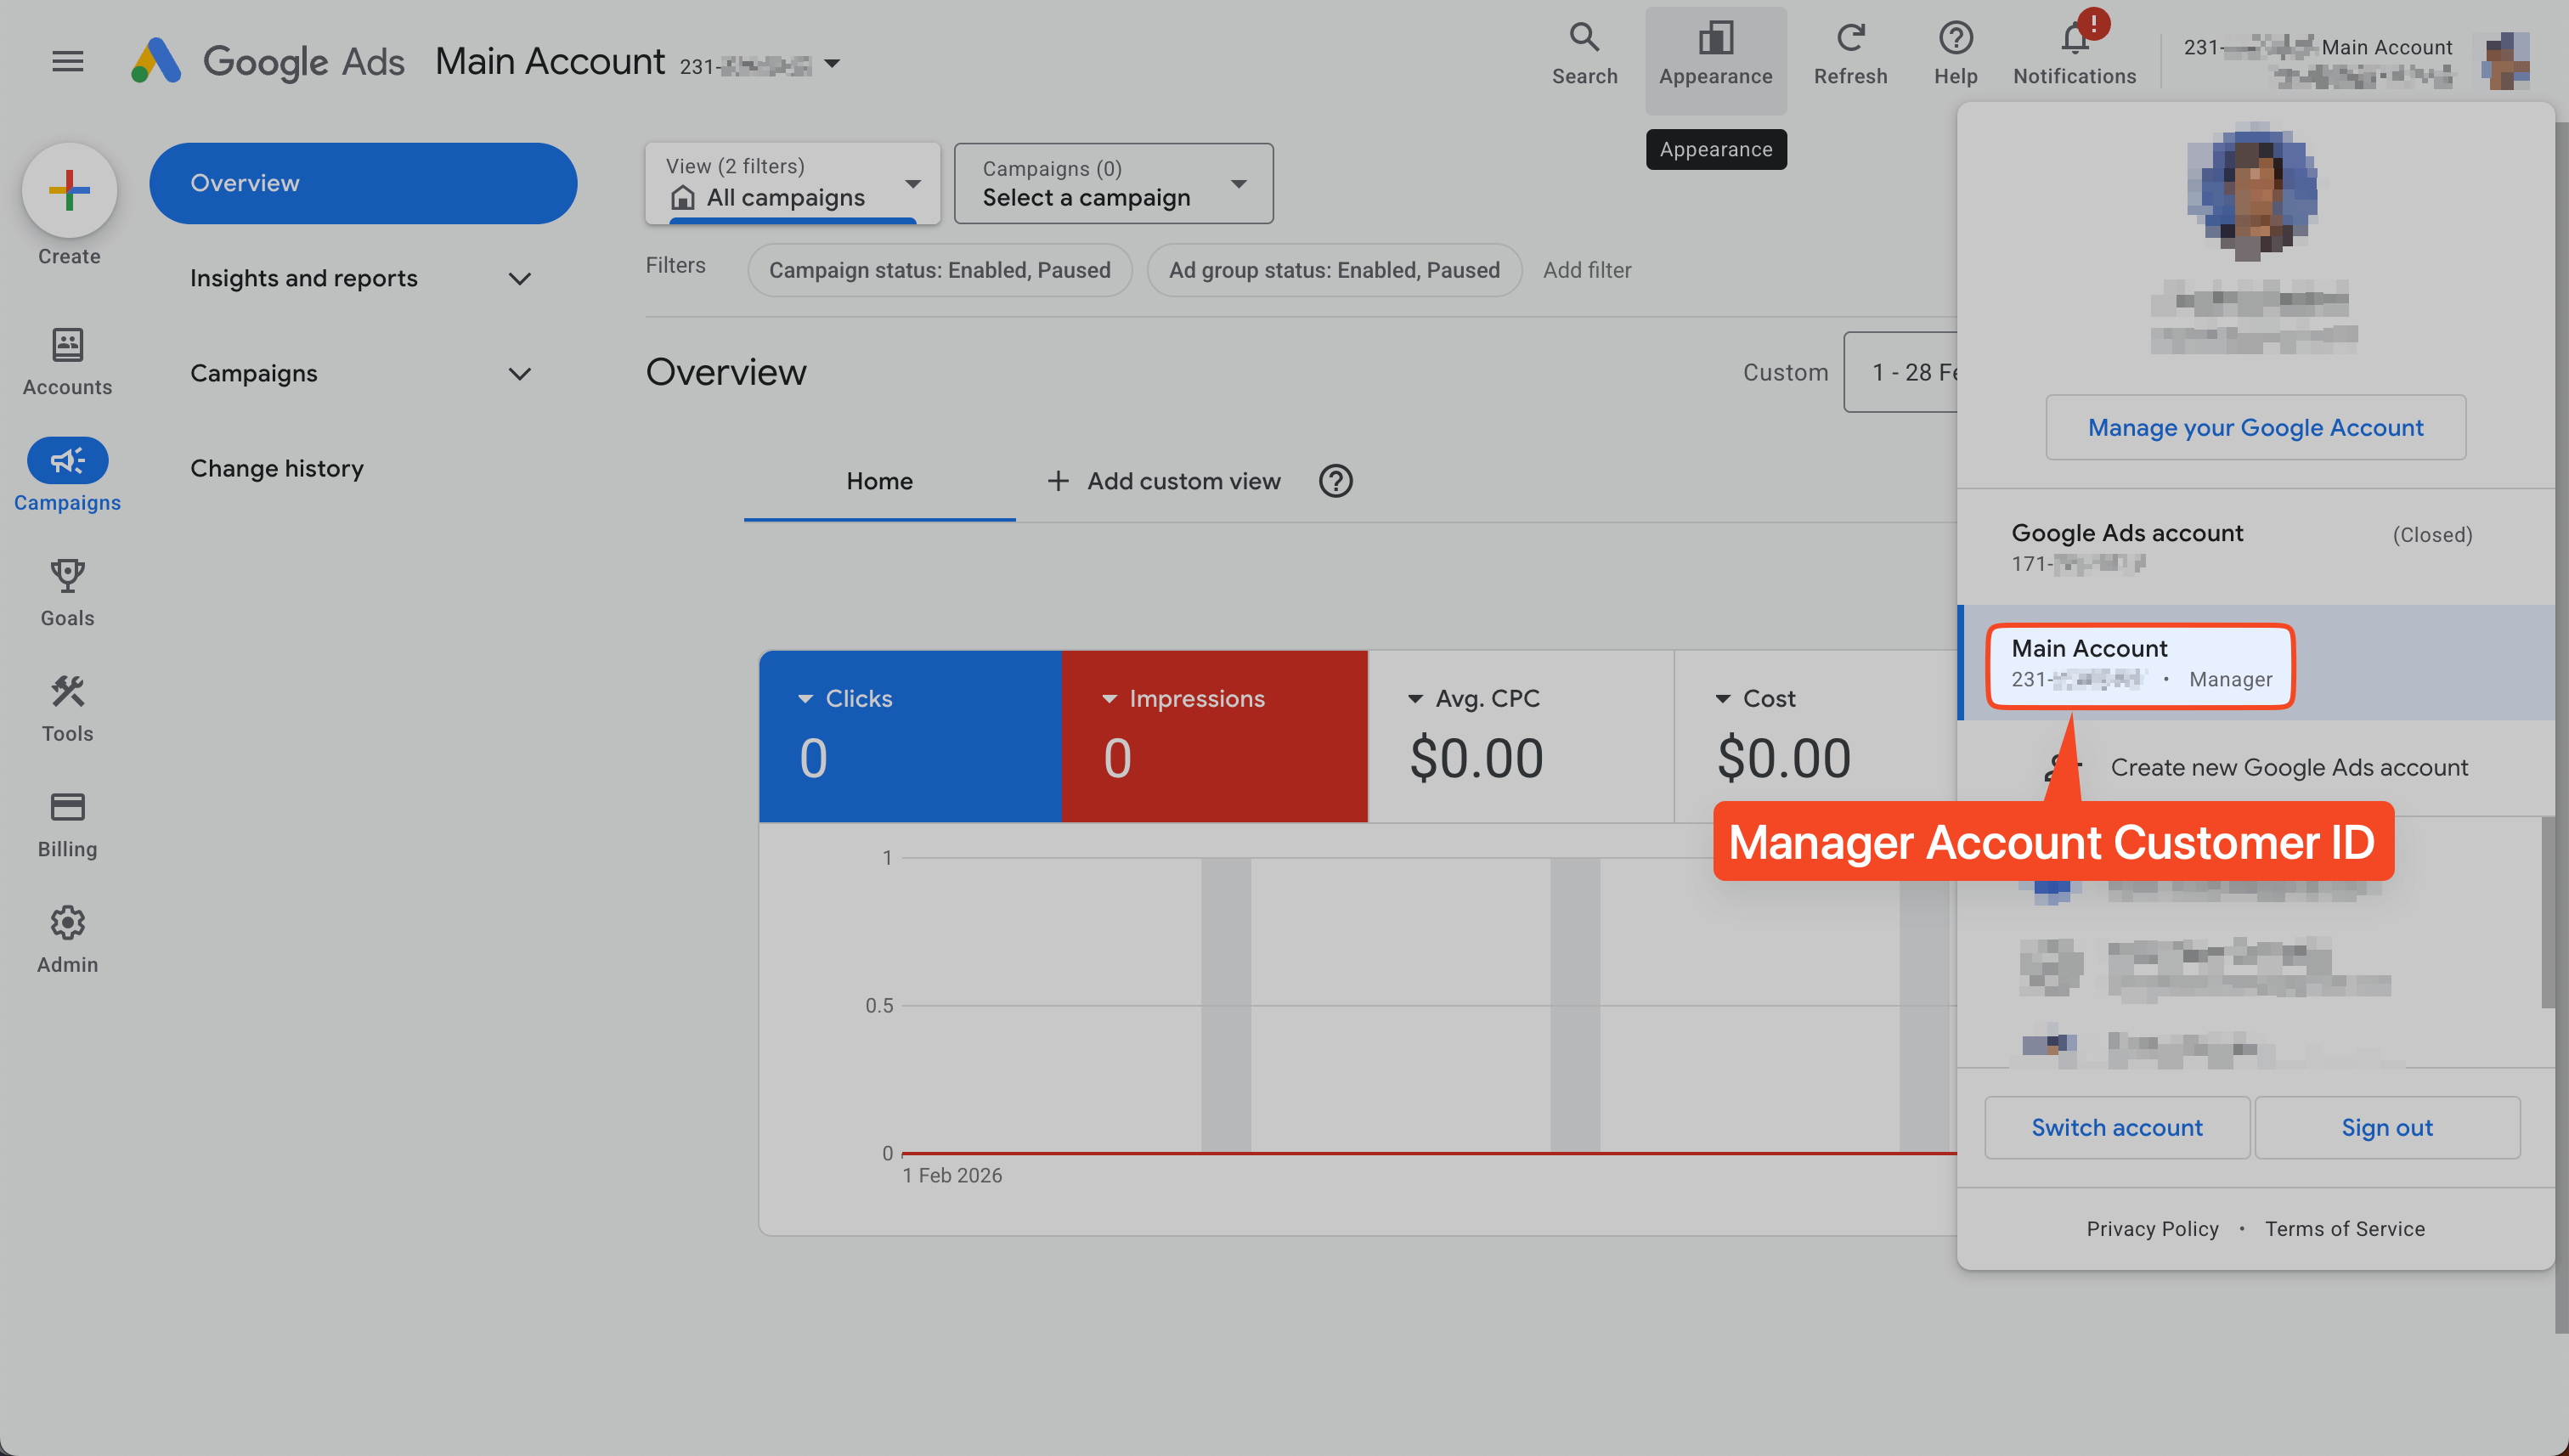Click the Create plus button
2569x1456 pixels.
(x=68, y=189)
